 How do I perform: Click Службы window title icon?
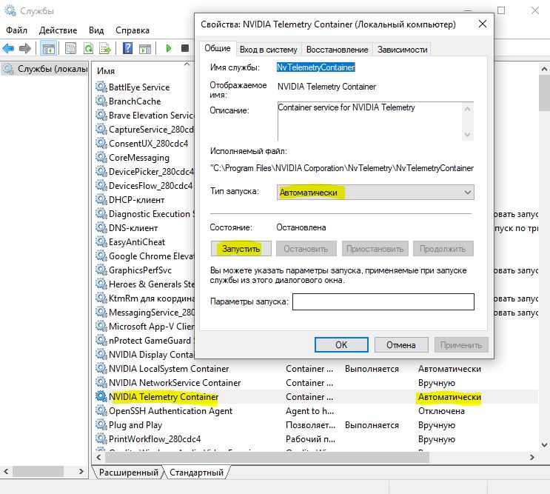coord(10,10)
